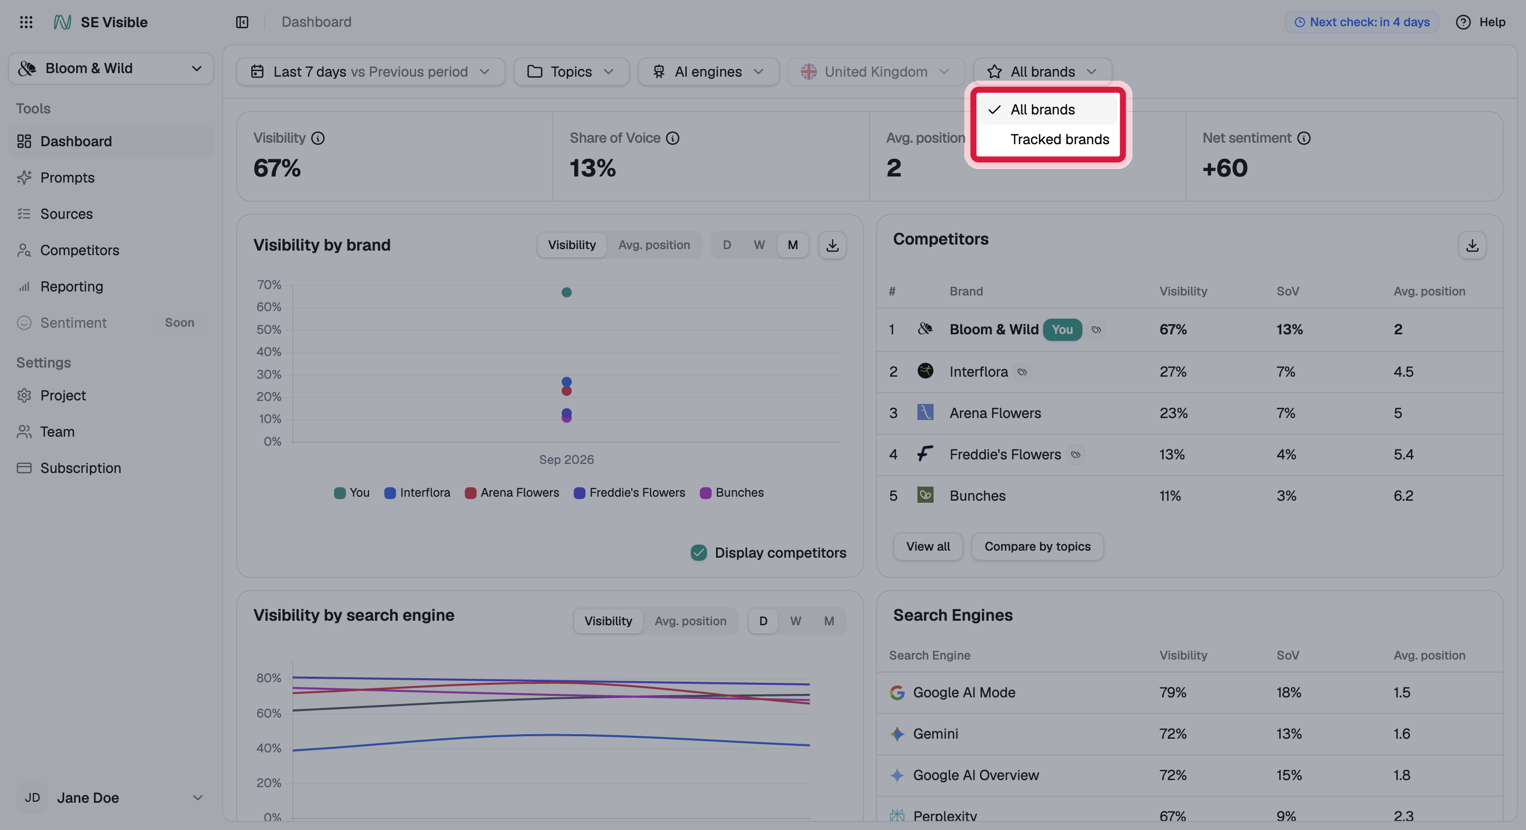
Task: Click Freddie's Flowers brand logo
Action: pyautogui.click(x=925, y=454)
